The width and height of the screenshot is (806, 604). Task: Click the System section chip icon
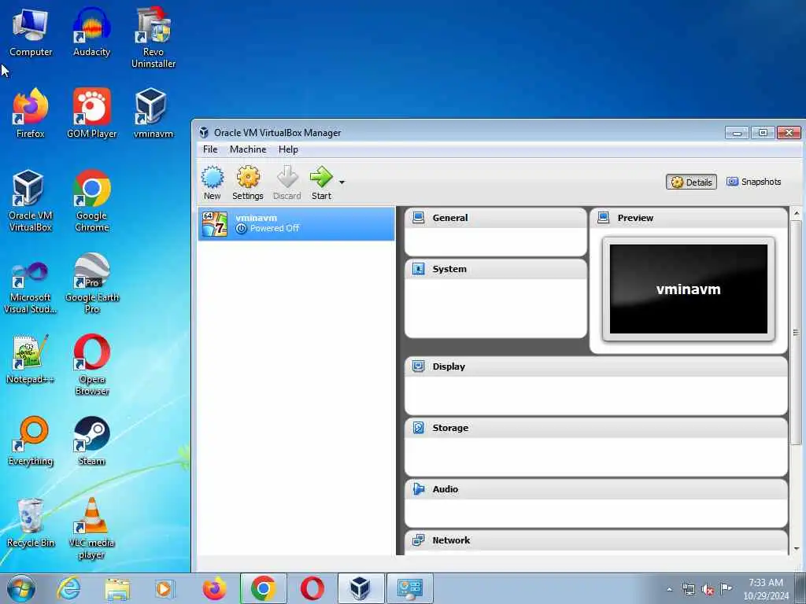pyautogui.click(x=419, y=269)
